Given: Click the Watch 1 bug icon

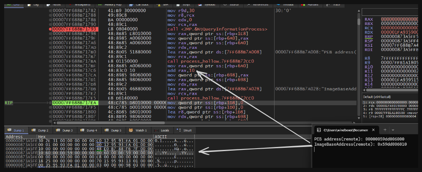Looking at the screenshot, I should 132,130.
